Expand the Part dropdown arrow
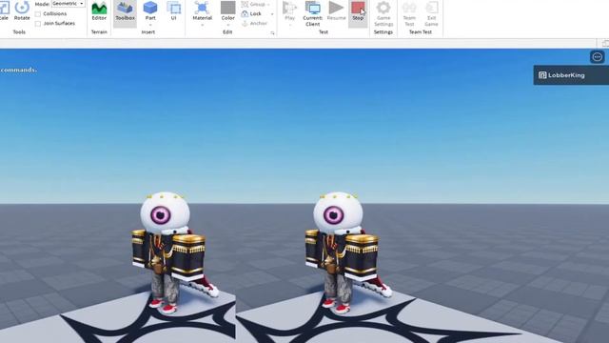The height and width of the screenshot is (343, 609). click(150, 26)
